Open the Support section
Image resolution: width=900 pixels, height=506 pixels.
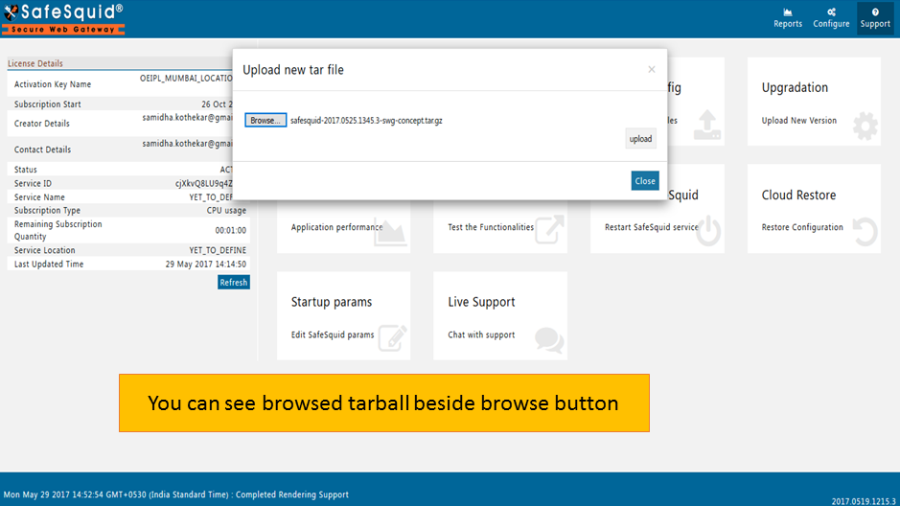(875, 18)
